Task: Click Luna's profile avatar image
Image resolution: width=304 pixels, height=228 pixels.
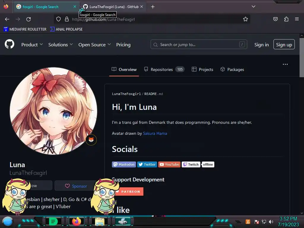Action: point(53,111)
